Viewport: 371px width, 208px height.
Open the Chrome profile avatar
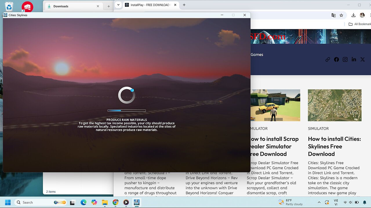[x=362, y=15]
